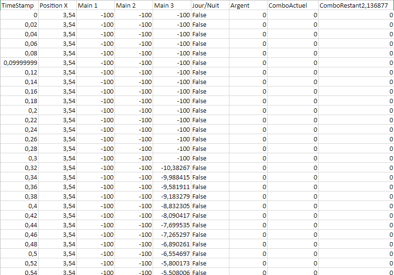Click the TimeStamp cell 0,22
Screen dimensions: 394x275
coord(20,120)
